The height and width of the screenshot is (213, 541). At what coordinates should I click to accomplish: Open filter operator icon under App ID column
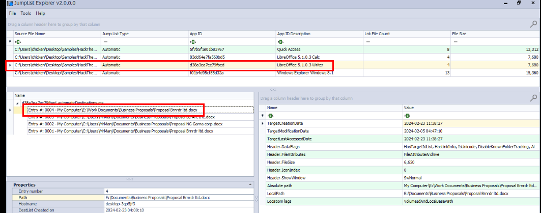(192, 41)
